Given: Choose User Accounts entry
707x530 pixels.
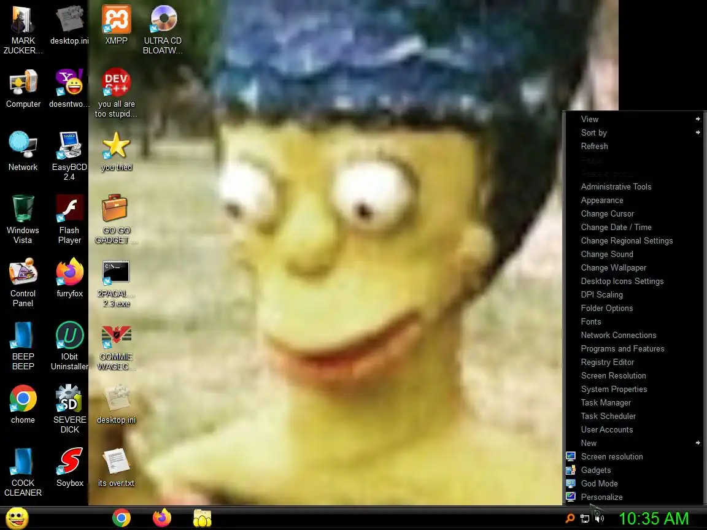Looking at the screenshot, I should tap(635, 430).
